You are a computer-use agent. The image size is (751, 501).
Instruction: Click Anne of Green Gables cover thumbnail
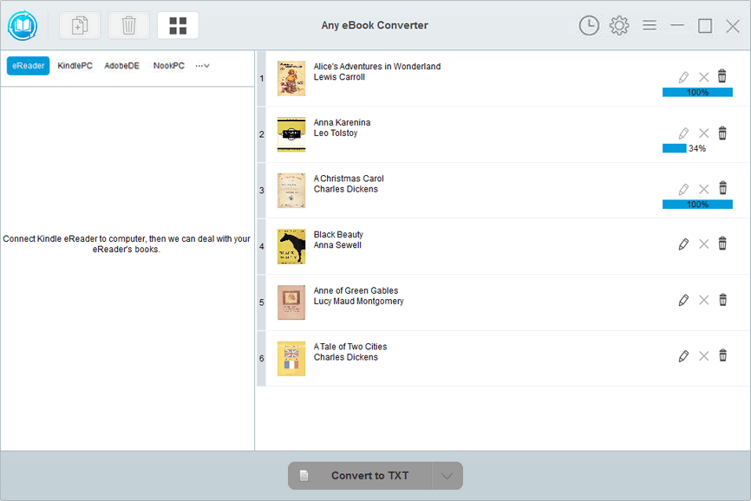pyautogui.click(x=291, y=303)
